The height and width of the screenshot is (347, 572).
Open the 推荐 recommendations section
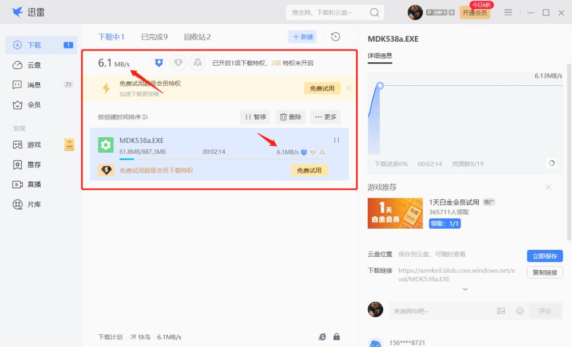pos(41,165)
